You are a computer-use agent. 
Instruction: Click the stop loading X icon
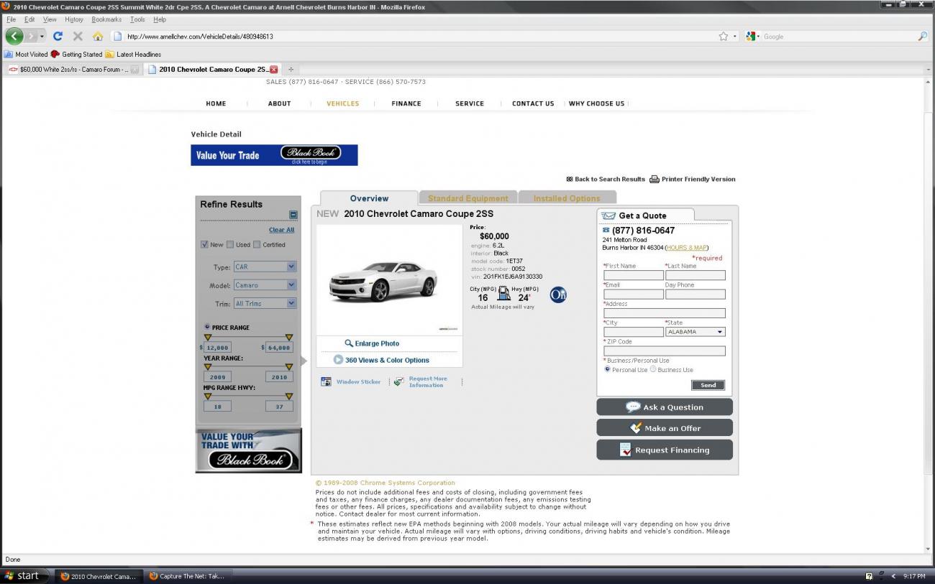pos(78,36)
